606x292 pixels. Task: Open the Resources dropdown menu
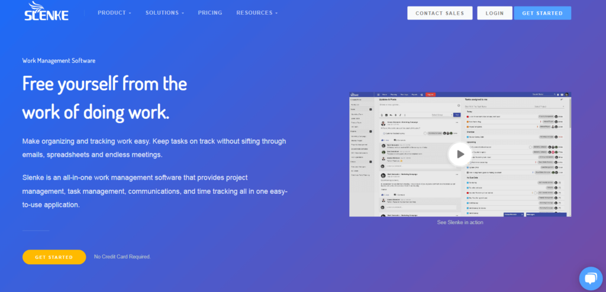257,13
